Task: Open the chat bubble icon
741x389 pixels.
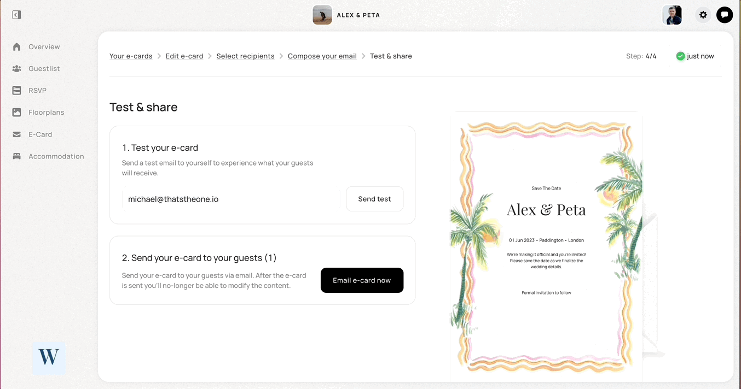Action: 725,15
